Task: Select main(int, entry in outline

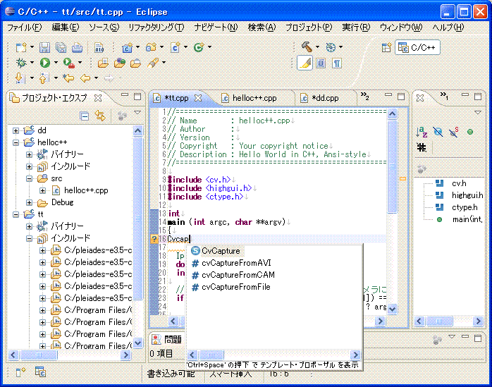Action: [x=467, y=219]
